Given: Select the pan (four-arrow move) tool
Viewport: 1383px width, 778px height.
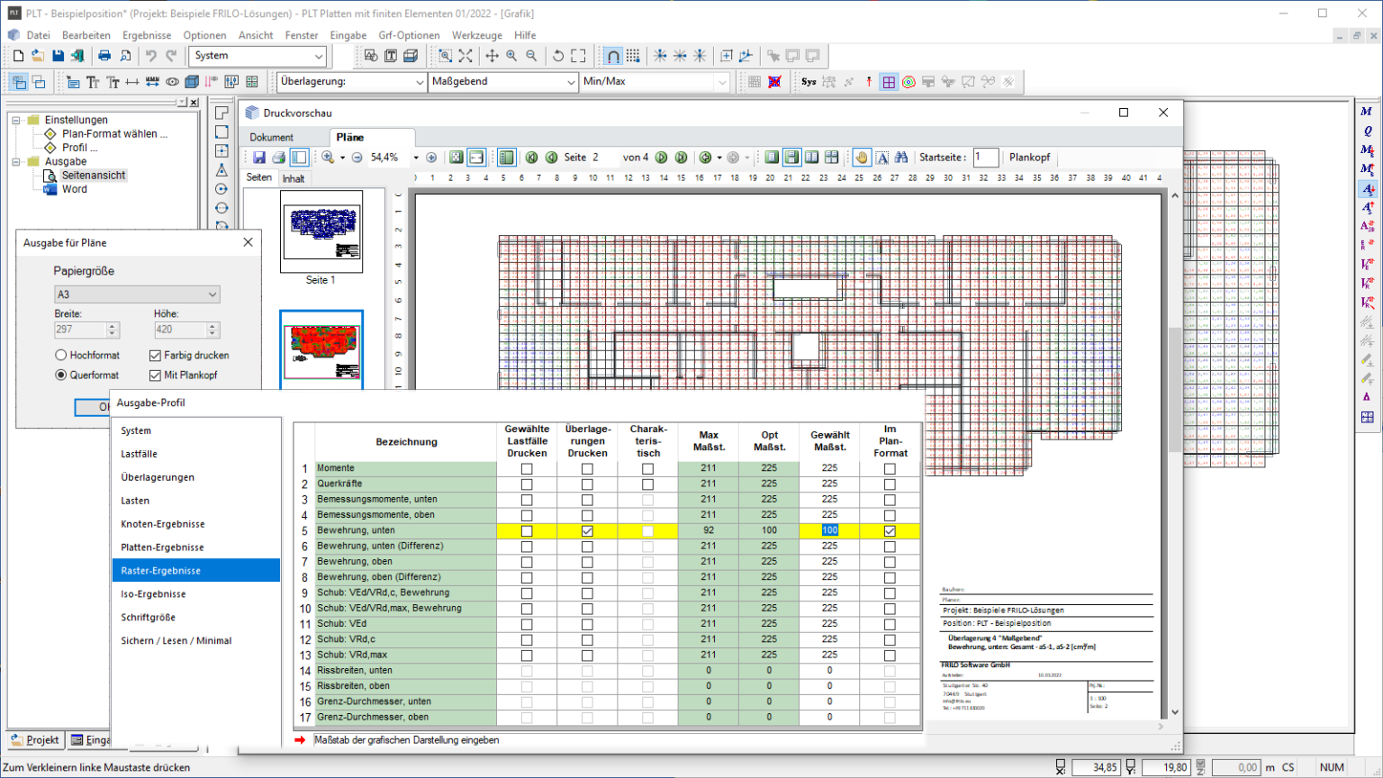Looking at the screenshot, I should 492,56.
